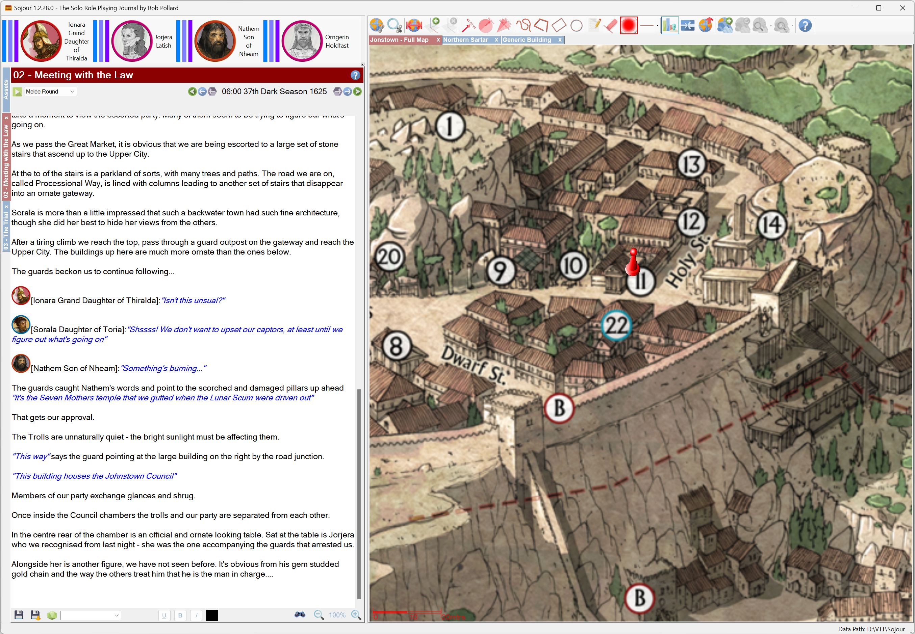915x634 pixels.
Task: Select the circle drawing tool
Action: click(576, 26)
